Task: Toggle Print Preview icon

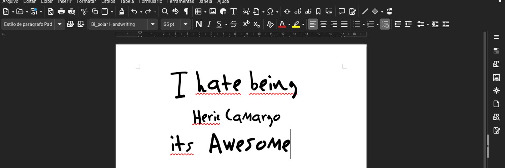Action: tap(72, 12)
